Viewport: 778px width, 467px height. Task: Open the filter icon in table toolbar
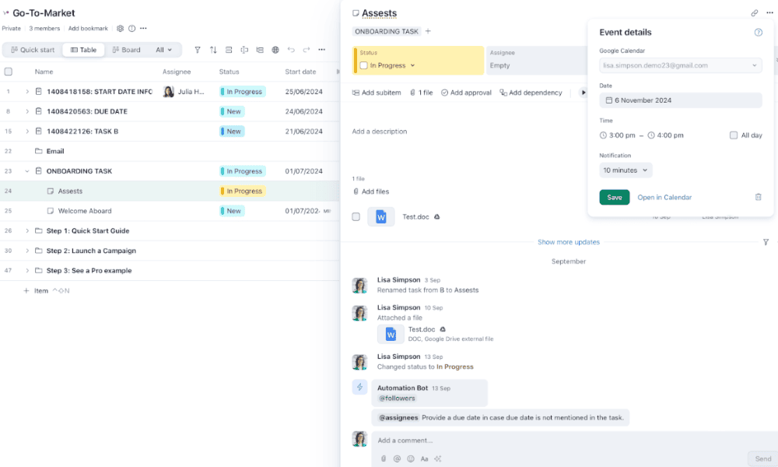(x=198, y=50)
